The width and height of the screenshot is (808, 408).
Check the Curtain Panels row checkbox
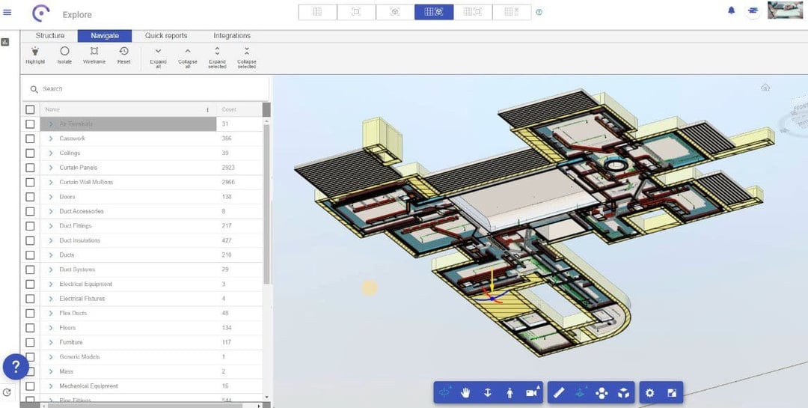[30, 168]
